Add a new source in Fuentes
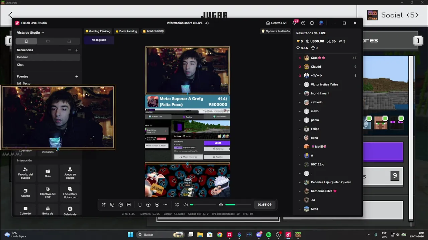This screenshot has height=240, width=428. pyautogui.click(x=77, y=76)
